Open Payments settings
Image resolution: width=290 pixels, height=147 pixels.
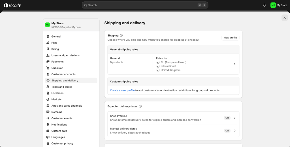coord(71,62)
